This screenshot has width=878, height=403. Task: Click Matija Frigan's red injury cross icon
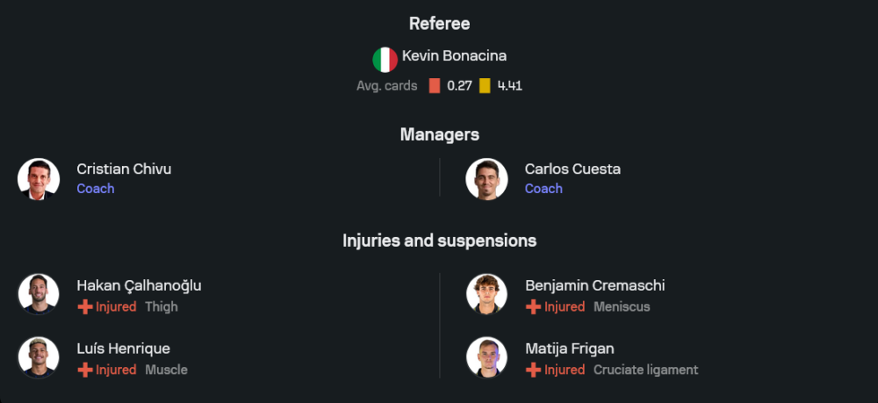click(534, 370)
